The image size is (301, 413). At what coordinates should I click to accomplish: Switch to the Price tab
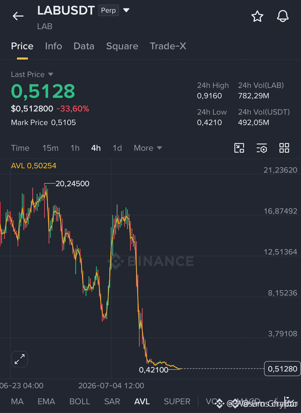tap(22, 46)
